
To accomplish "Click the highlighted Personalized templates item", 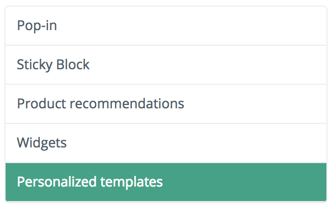I will [166, 182].
